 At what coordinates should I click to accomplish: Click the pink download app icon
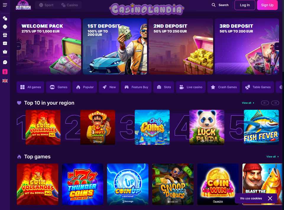click(x=5, y=72)
